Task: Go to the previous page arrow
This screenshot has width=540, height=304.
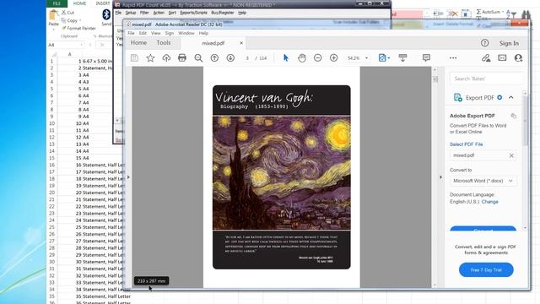Action: click(x=214, y=58)
